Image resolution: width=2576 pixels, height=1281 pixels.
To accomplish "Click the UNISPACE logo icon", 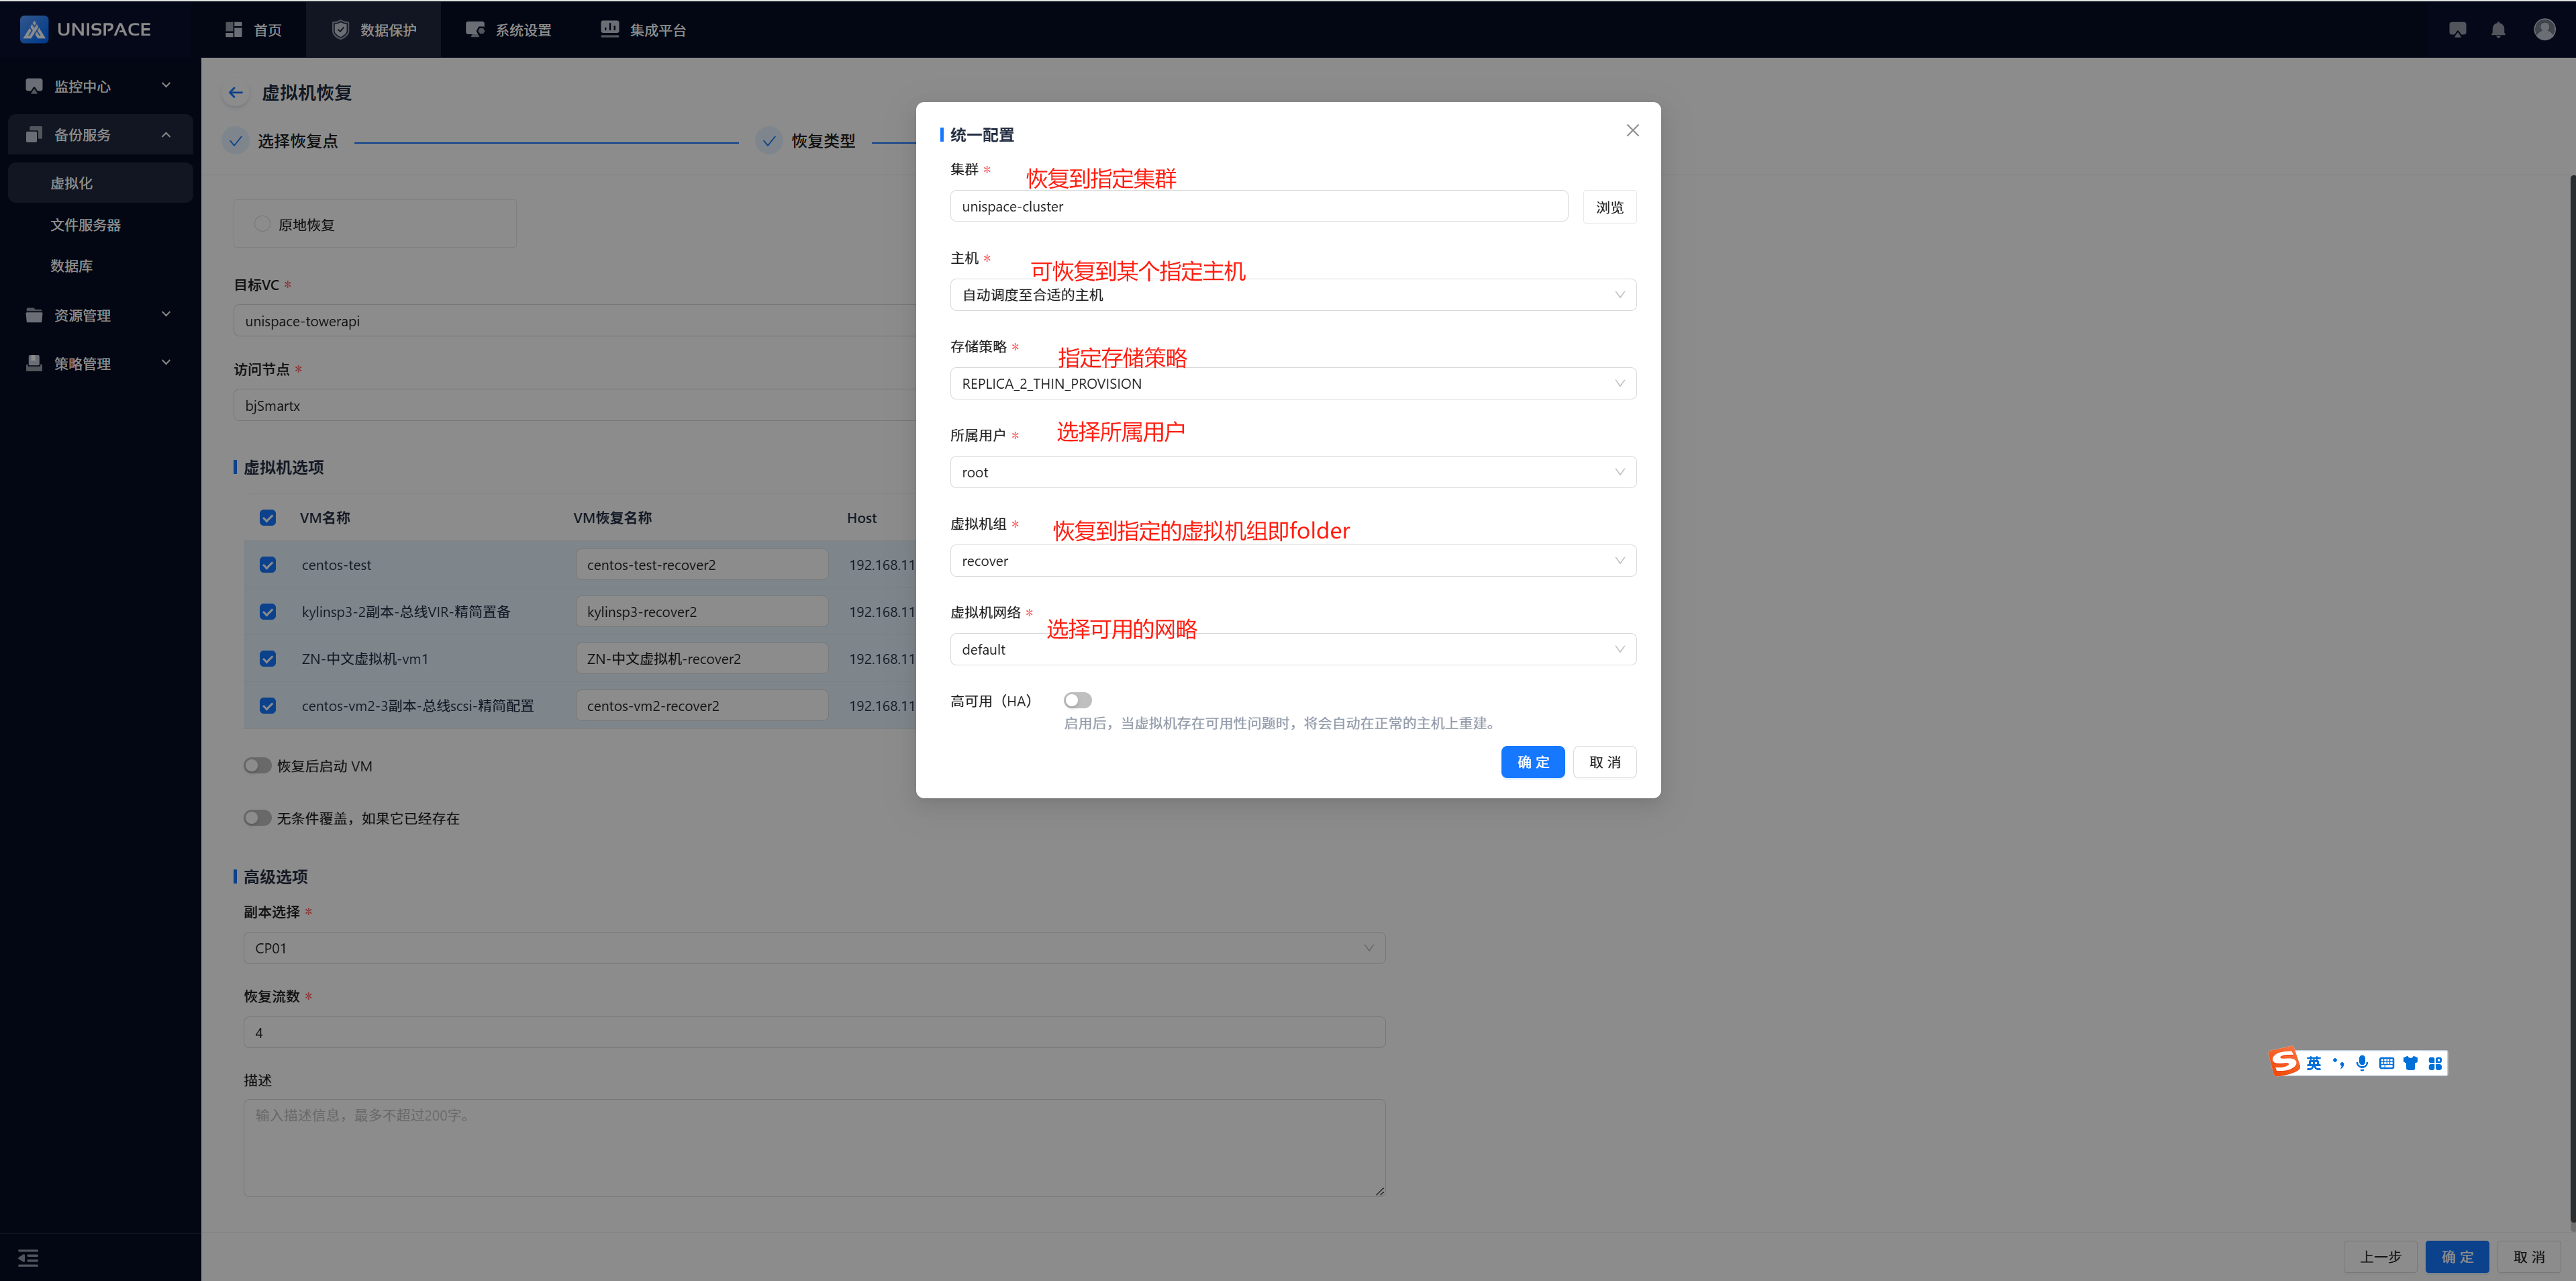I will coord(34,29).
